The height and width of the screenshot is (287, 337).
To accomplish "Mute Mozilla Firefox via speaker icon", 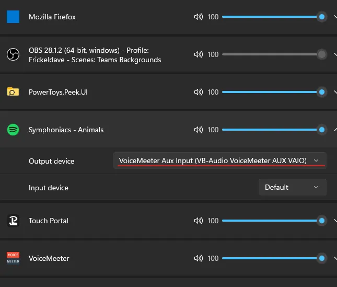I will [x=198, y=17].
